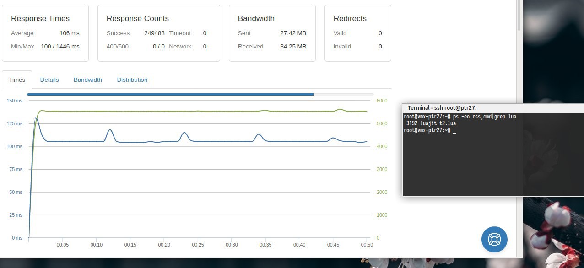Click the 6000 right axis label
The width and height of the screenshot is (584, 268).
[x=382, y=101]
